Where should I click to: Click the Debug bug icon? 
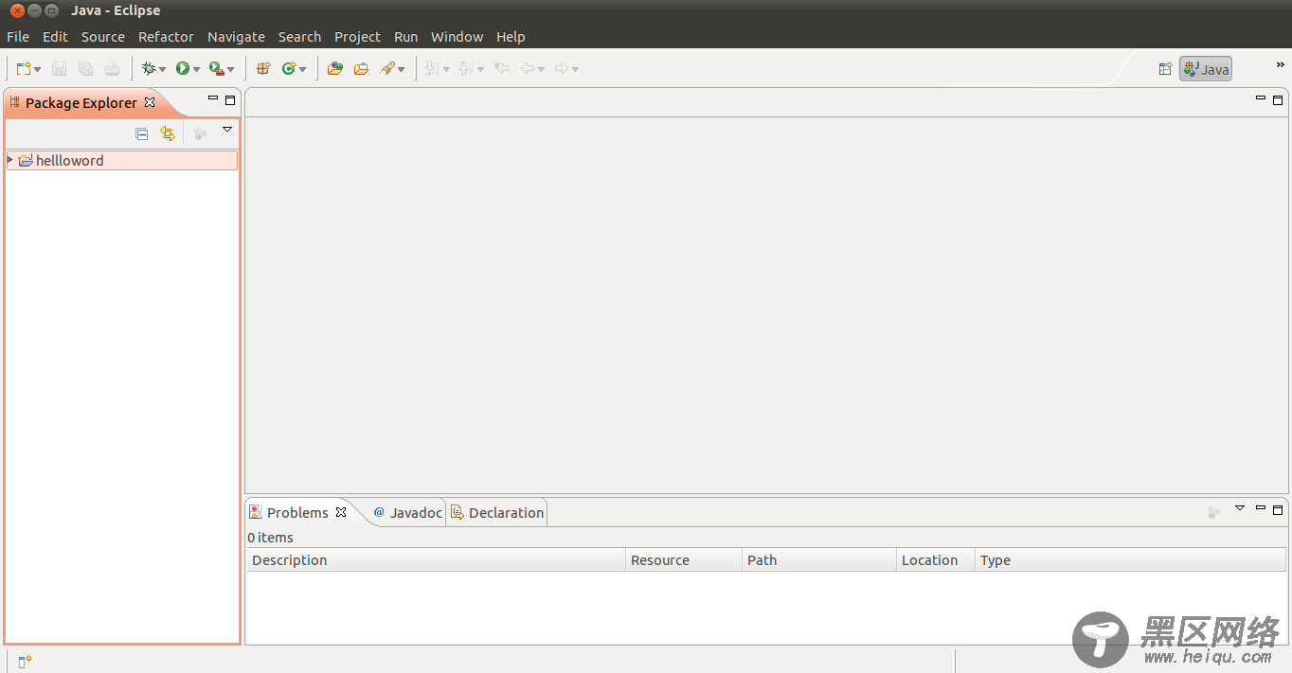[149, 68]
